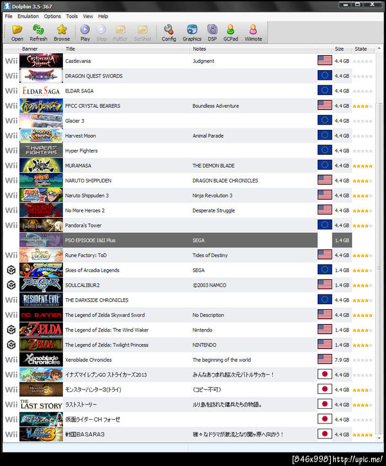Click the USA flag in the Castlevania row
The height and width of the screenshot is (466, 386).
325,60
